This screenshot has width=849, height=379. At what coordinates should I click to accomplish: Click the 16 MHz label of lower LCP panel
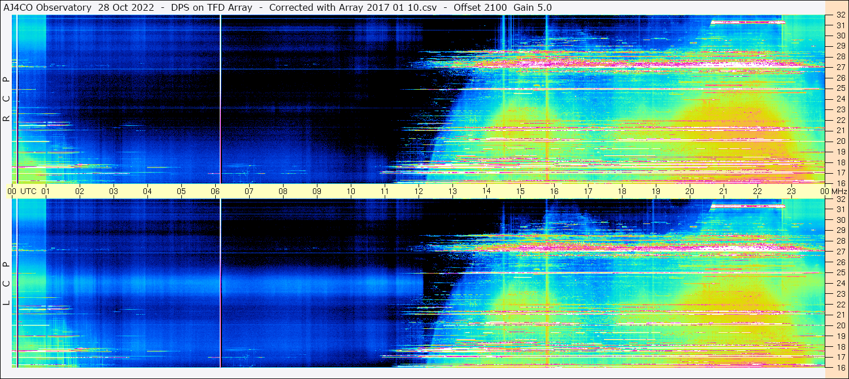click(x=839, y=367)
